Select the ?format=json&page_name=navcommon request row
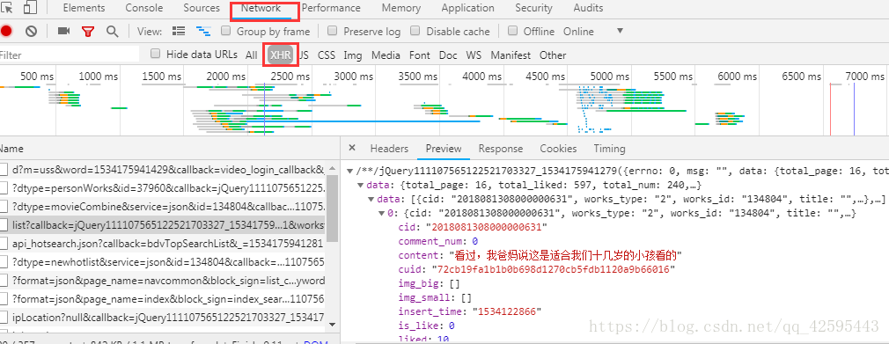The height and width of the screenshot is (344, 889). click(x=163, y=281)
